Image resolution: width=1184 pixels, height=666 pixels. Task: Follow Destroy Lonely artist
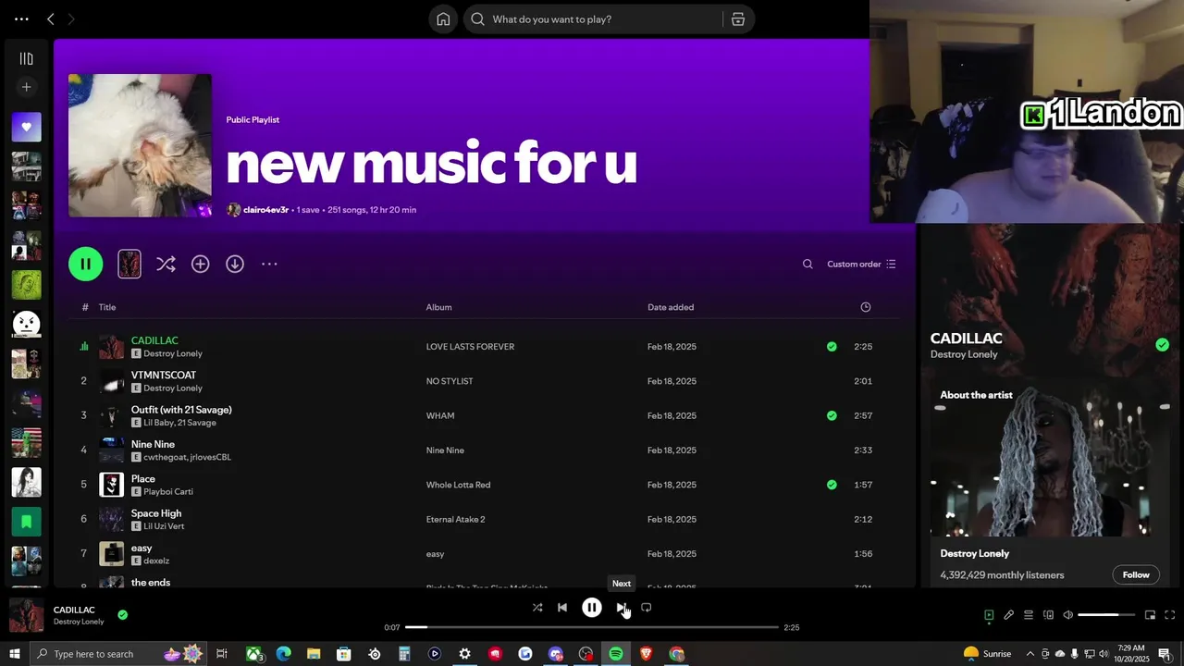pos(1136,574)
